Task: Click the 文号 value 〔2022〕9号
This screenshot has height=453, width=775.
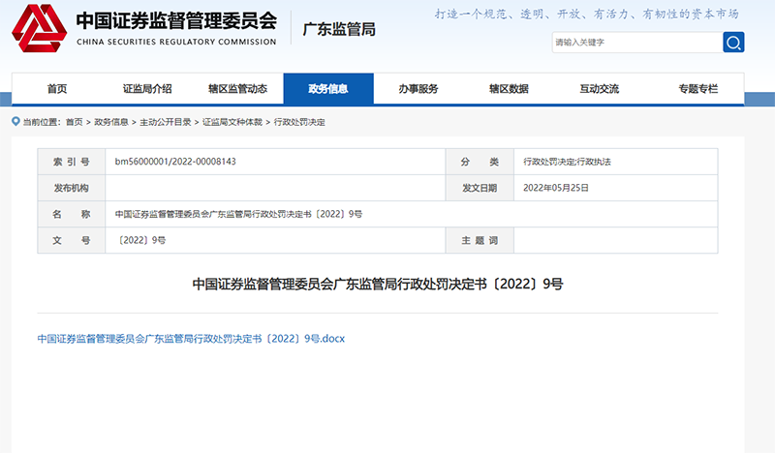Action: (x=140, y=240)
